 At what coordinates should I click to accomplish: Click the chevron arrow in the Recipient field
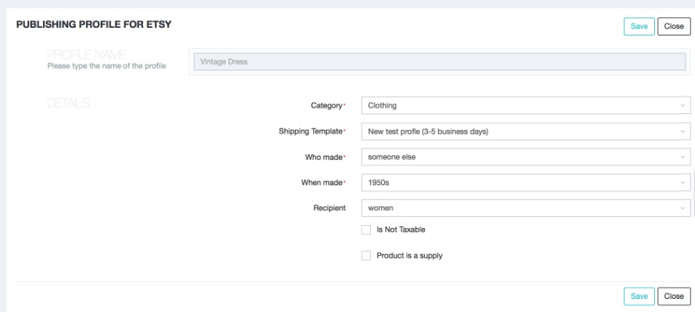683,208
